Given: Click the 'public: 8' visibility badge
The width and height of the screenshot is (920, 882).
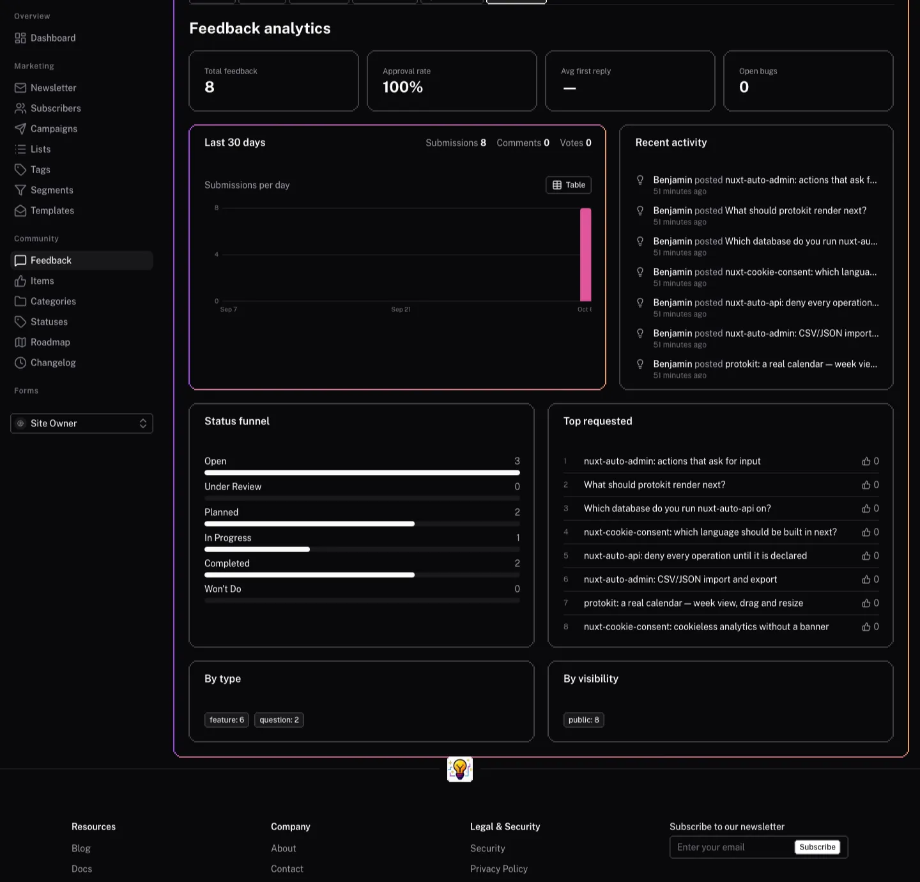Looking at the screenshot, I should coord(584,720).
